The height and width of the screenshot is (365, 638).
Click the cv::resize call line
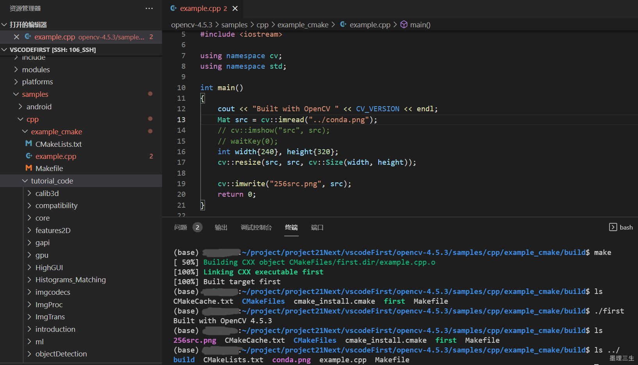(317, 162)
